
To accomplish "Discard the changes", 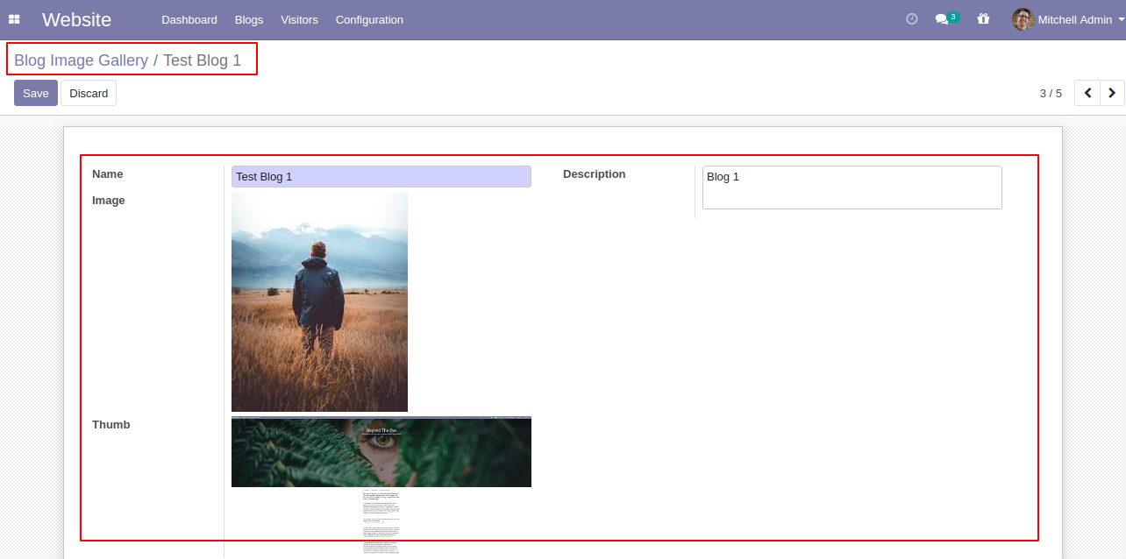I will pos(89,93).
